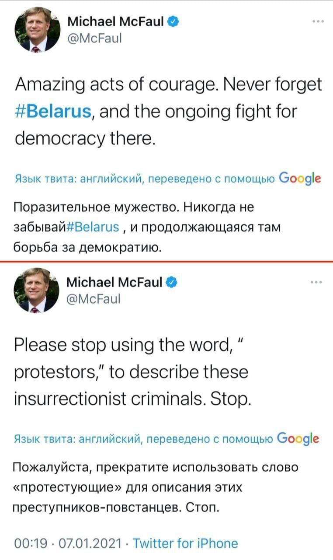The image size is (333, 560).
Task: Open the profile avatar on the protestors tweet
Action: (36, 290)
